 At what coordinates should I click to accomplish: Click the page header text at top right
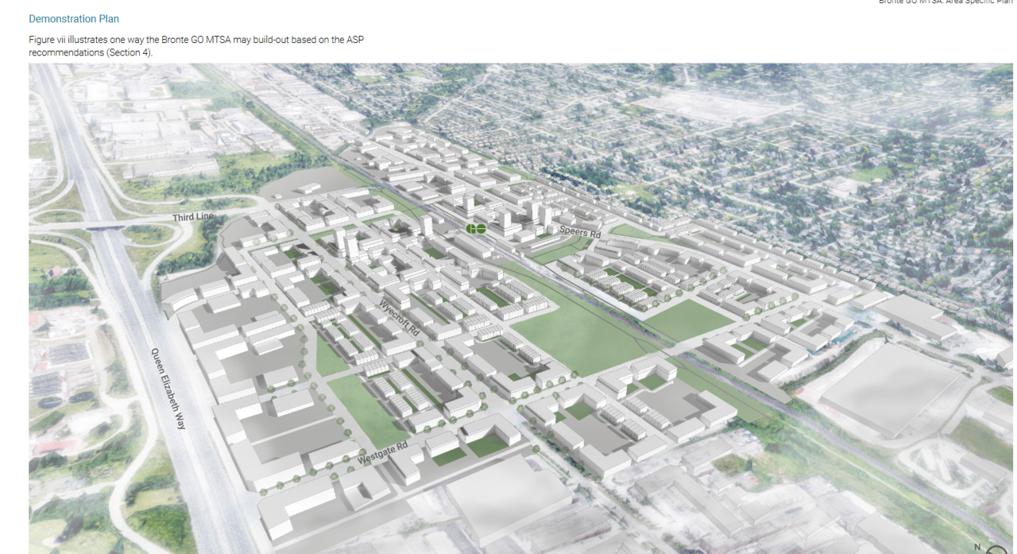point(945,2)
